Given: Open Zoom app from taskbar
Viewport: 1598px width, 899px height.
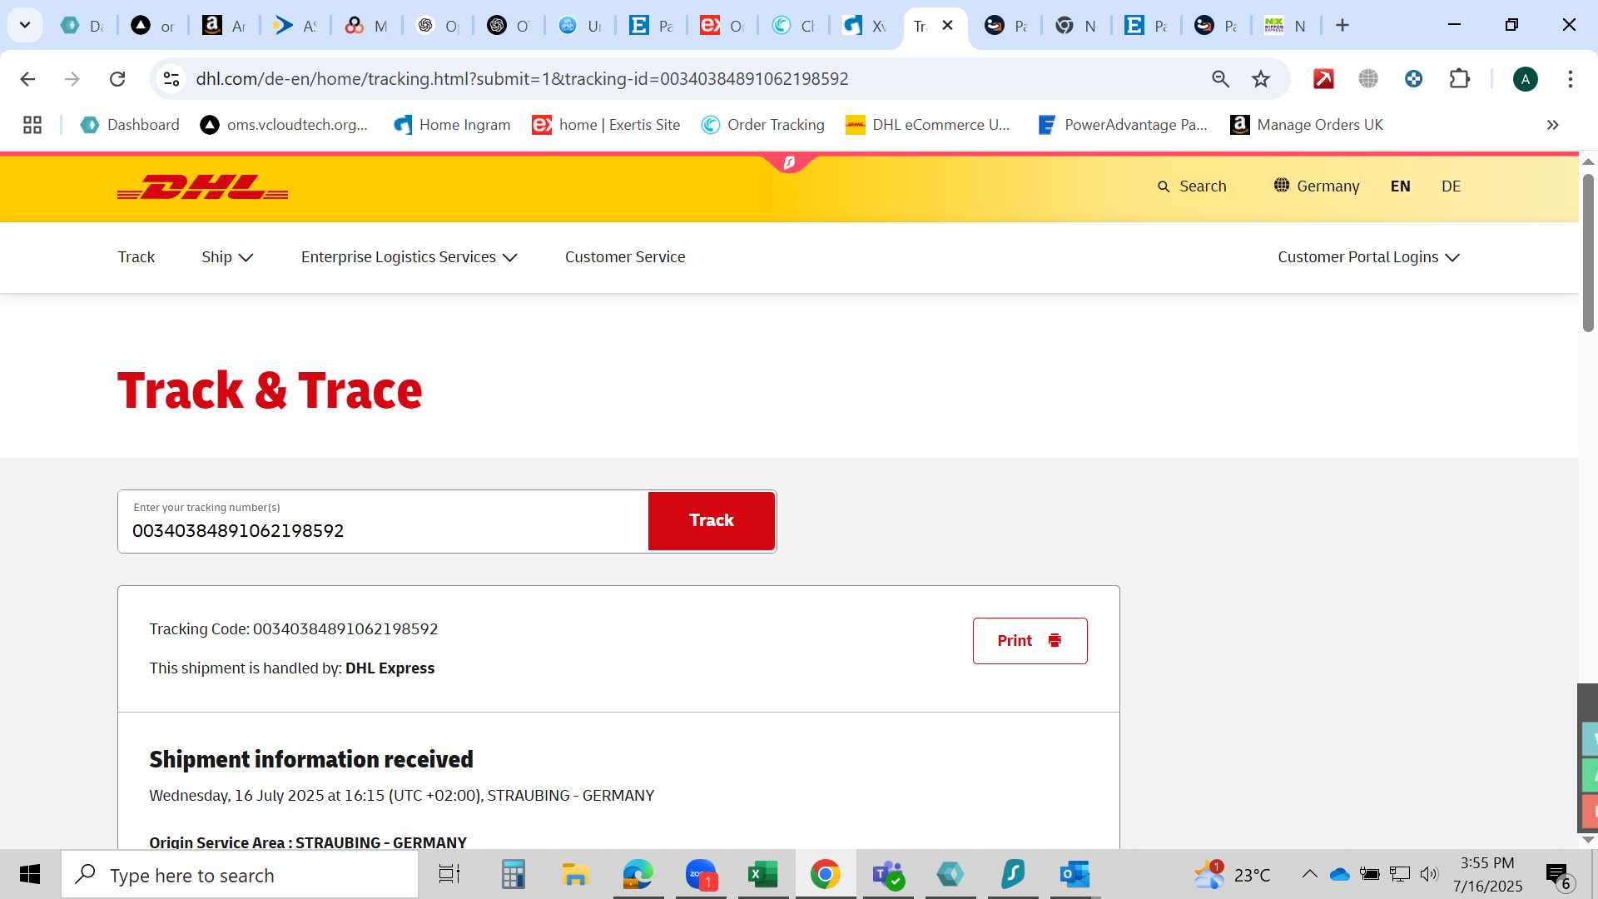Looking at the screenshot, I should (701, 875).
